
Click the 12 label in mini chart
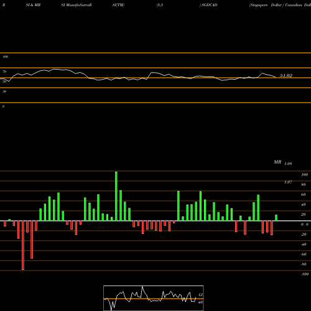[x=200, y=295]
